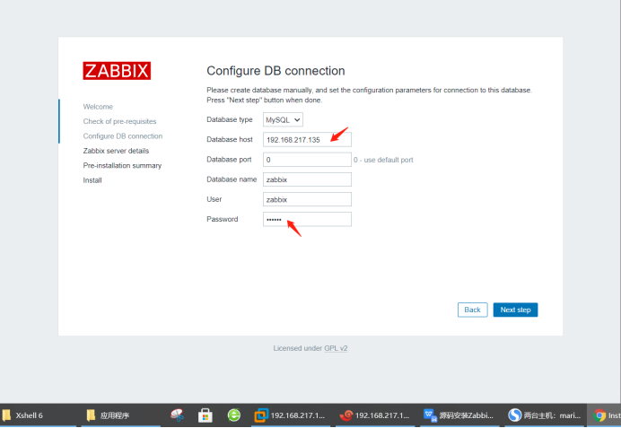
Task: Open 应用程序 folder in taskbar
Action: coord(108,415)
